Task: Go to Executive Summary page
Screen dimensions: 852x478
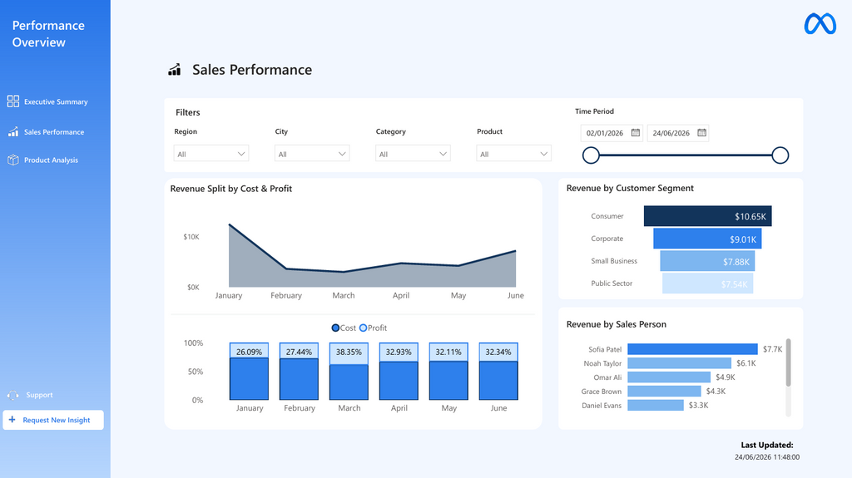Action: click(x=47, y=101)
